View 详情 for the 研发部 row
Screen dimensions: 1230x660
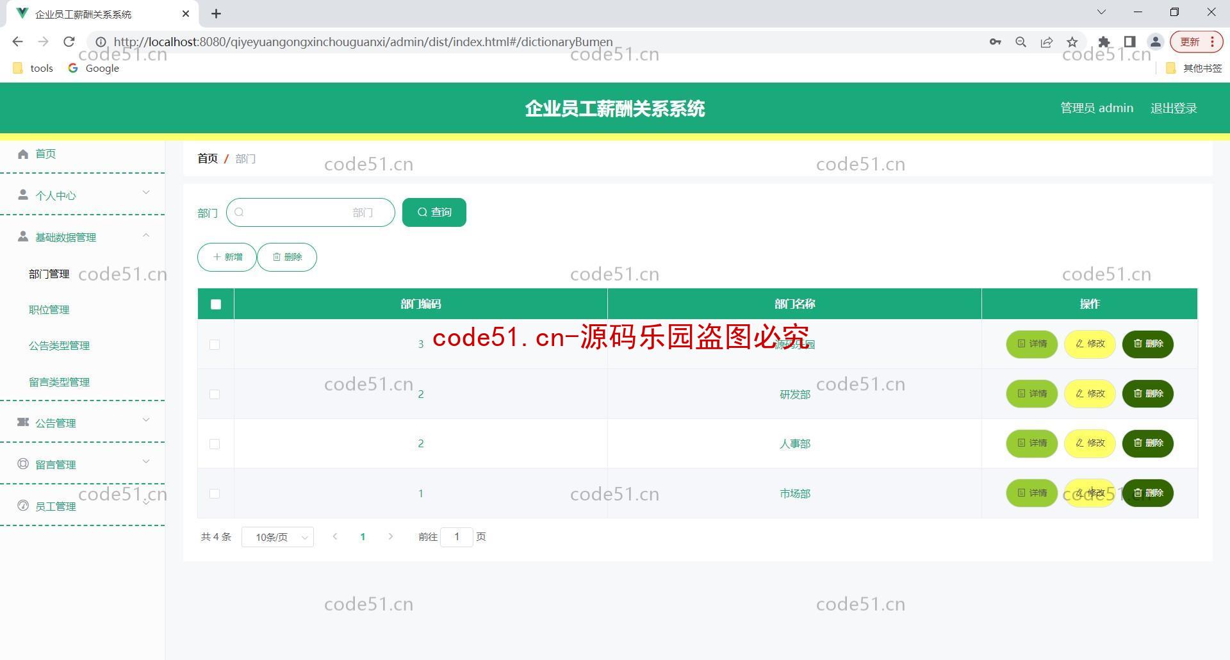coord(1032,393)
